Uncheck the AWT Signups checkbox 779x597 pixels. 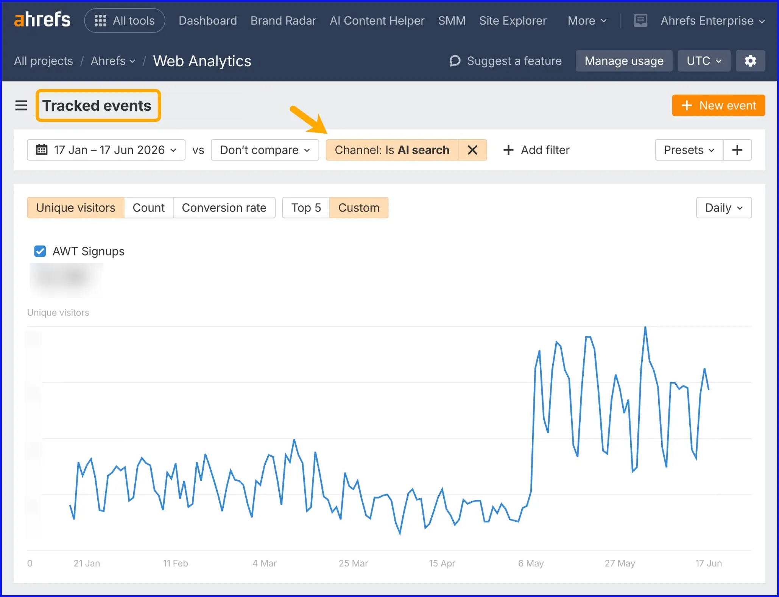pyautogui.click(x=40, y=251)
